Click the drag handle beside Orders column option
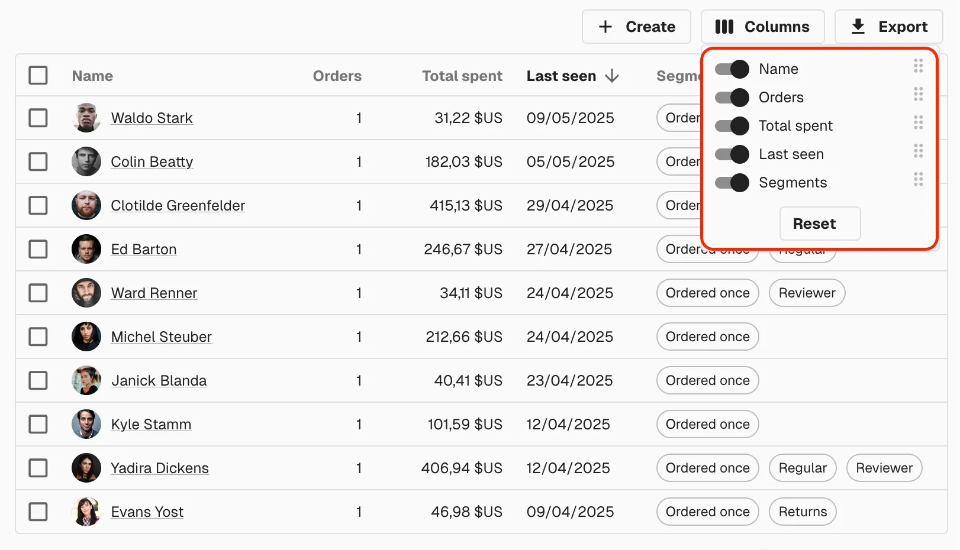Image resolution: width=960 pixels, height=550 pixels. click(918, 94)
